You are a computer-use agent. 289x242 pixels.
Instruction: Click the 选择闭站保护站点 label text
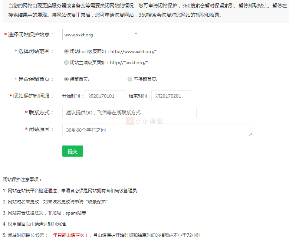coord(30,35)
